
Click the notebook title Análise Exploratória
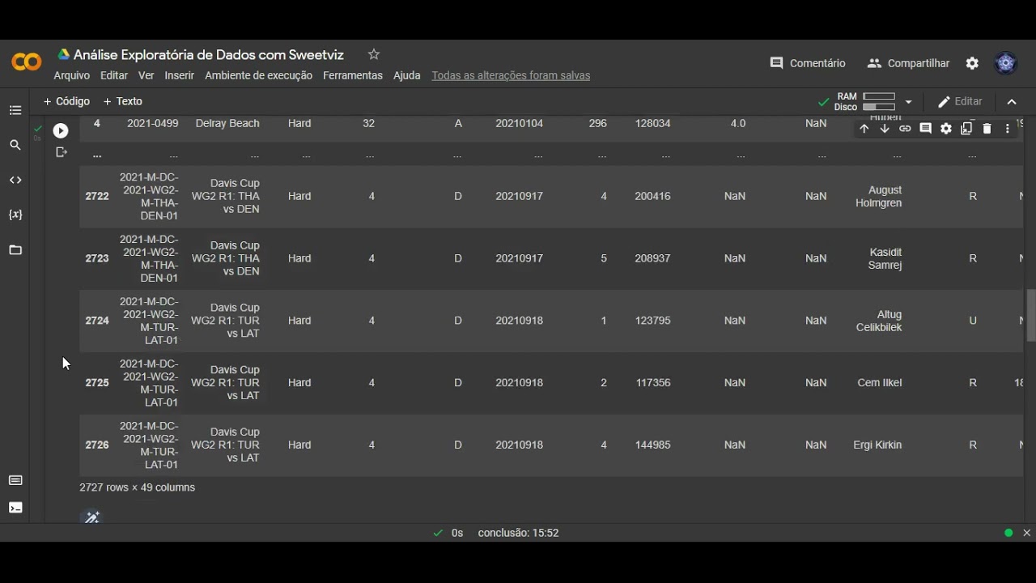pyautogui.click(x=209, y=55)
